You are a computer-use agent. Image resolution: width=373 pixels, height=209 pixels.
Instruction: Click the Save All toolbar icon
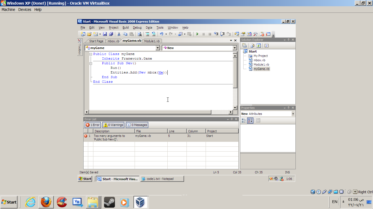pos(111,34)
